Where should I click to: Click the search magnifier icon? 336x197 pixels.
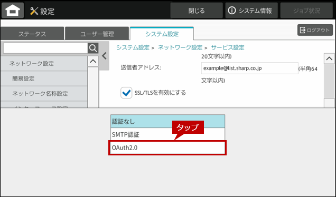coord(93,48)
